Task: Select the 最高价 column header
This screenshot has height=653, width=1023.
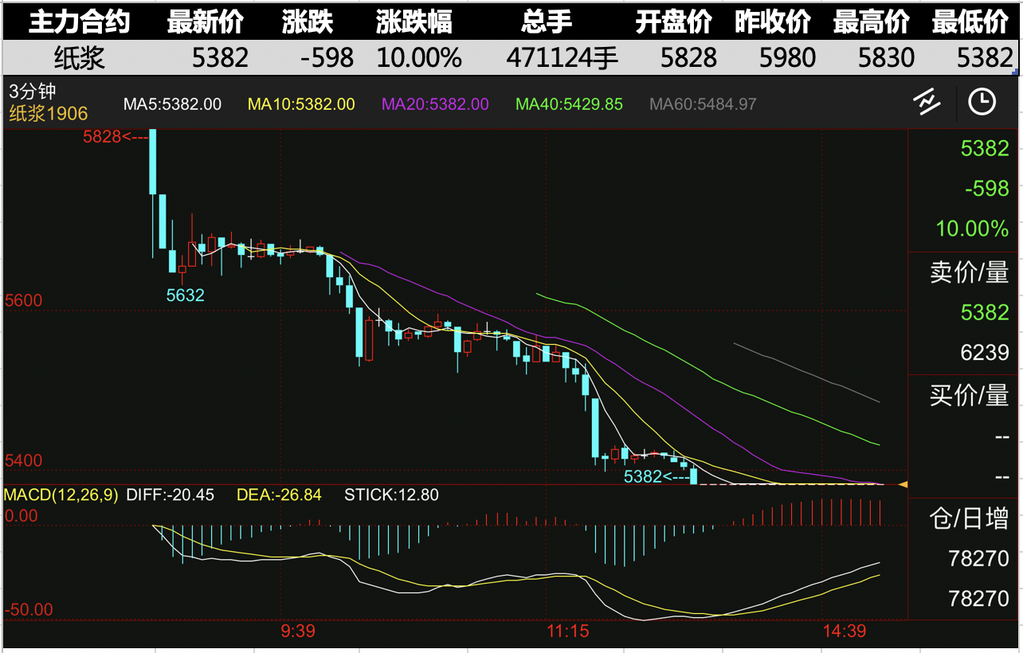Action: tap(872, 22)
